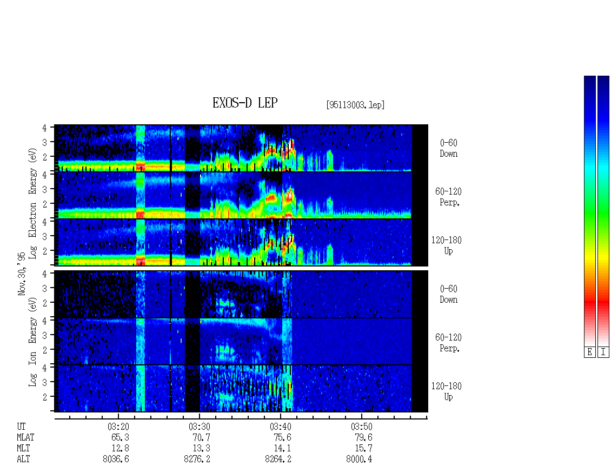611x473 pixels.
Task: Select the MLAT value 70.7
Action: coord(202,437)
